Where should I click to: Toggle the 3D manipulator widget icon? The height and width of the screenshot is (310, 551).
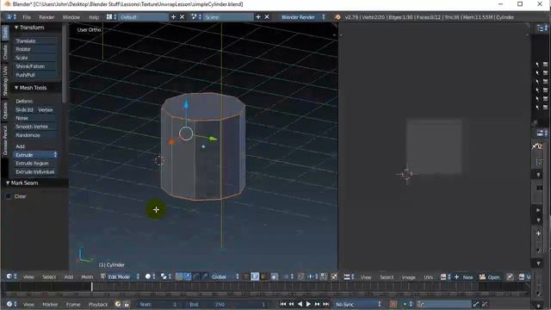tap(179, 277)
